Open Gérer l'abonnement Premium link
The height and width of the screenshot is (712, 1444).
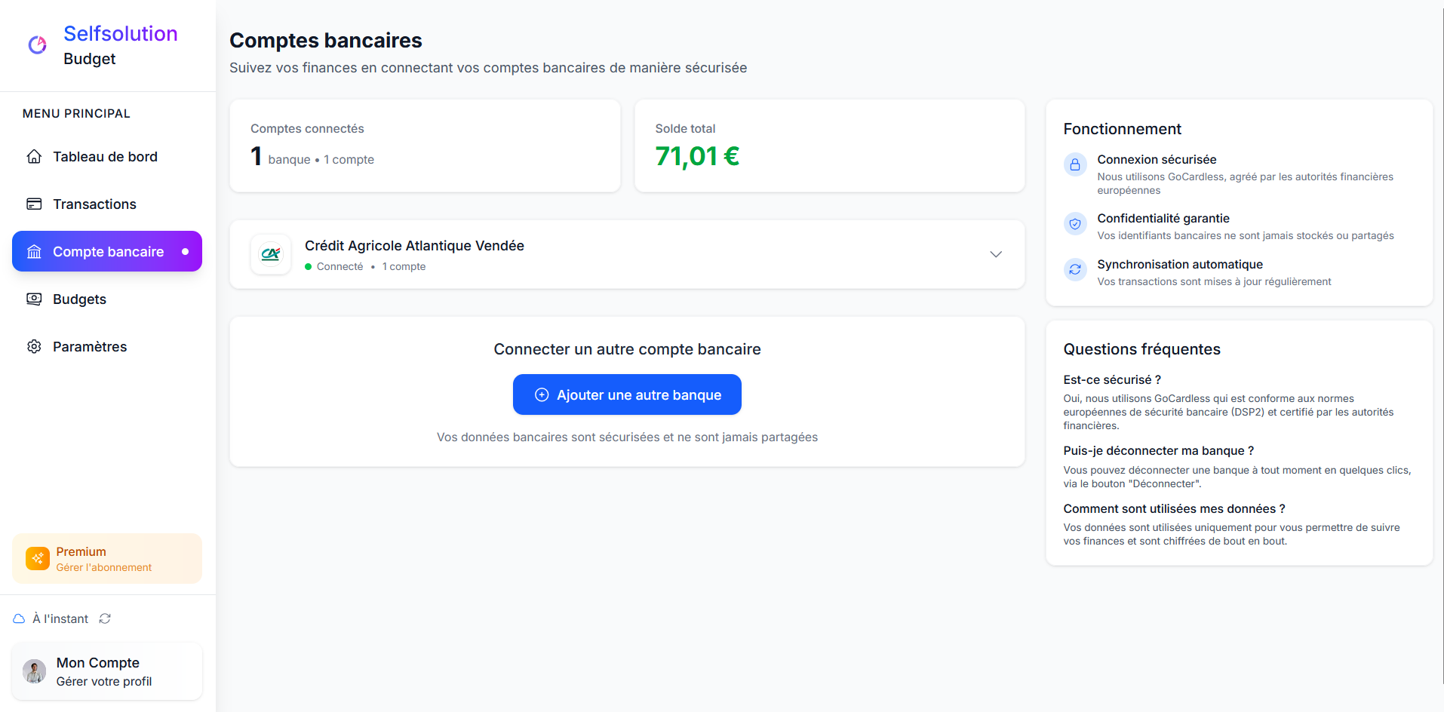click(x=104, y=568)
